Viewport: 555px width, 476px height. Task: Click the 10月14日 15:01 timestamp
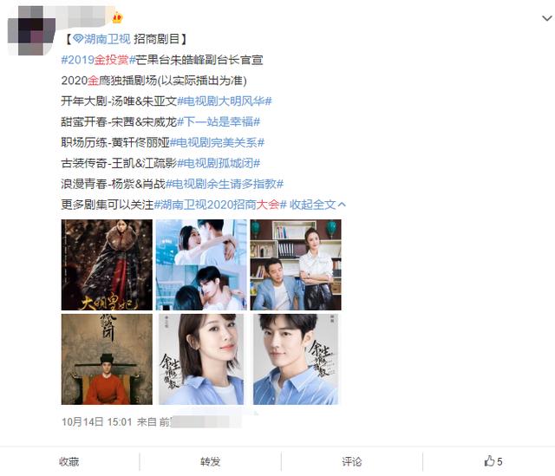pos(96,422)
